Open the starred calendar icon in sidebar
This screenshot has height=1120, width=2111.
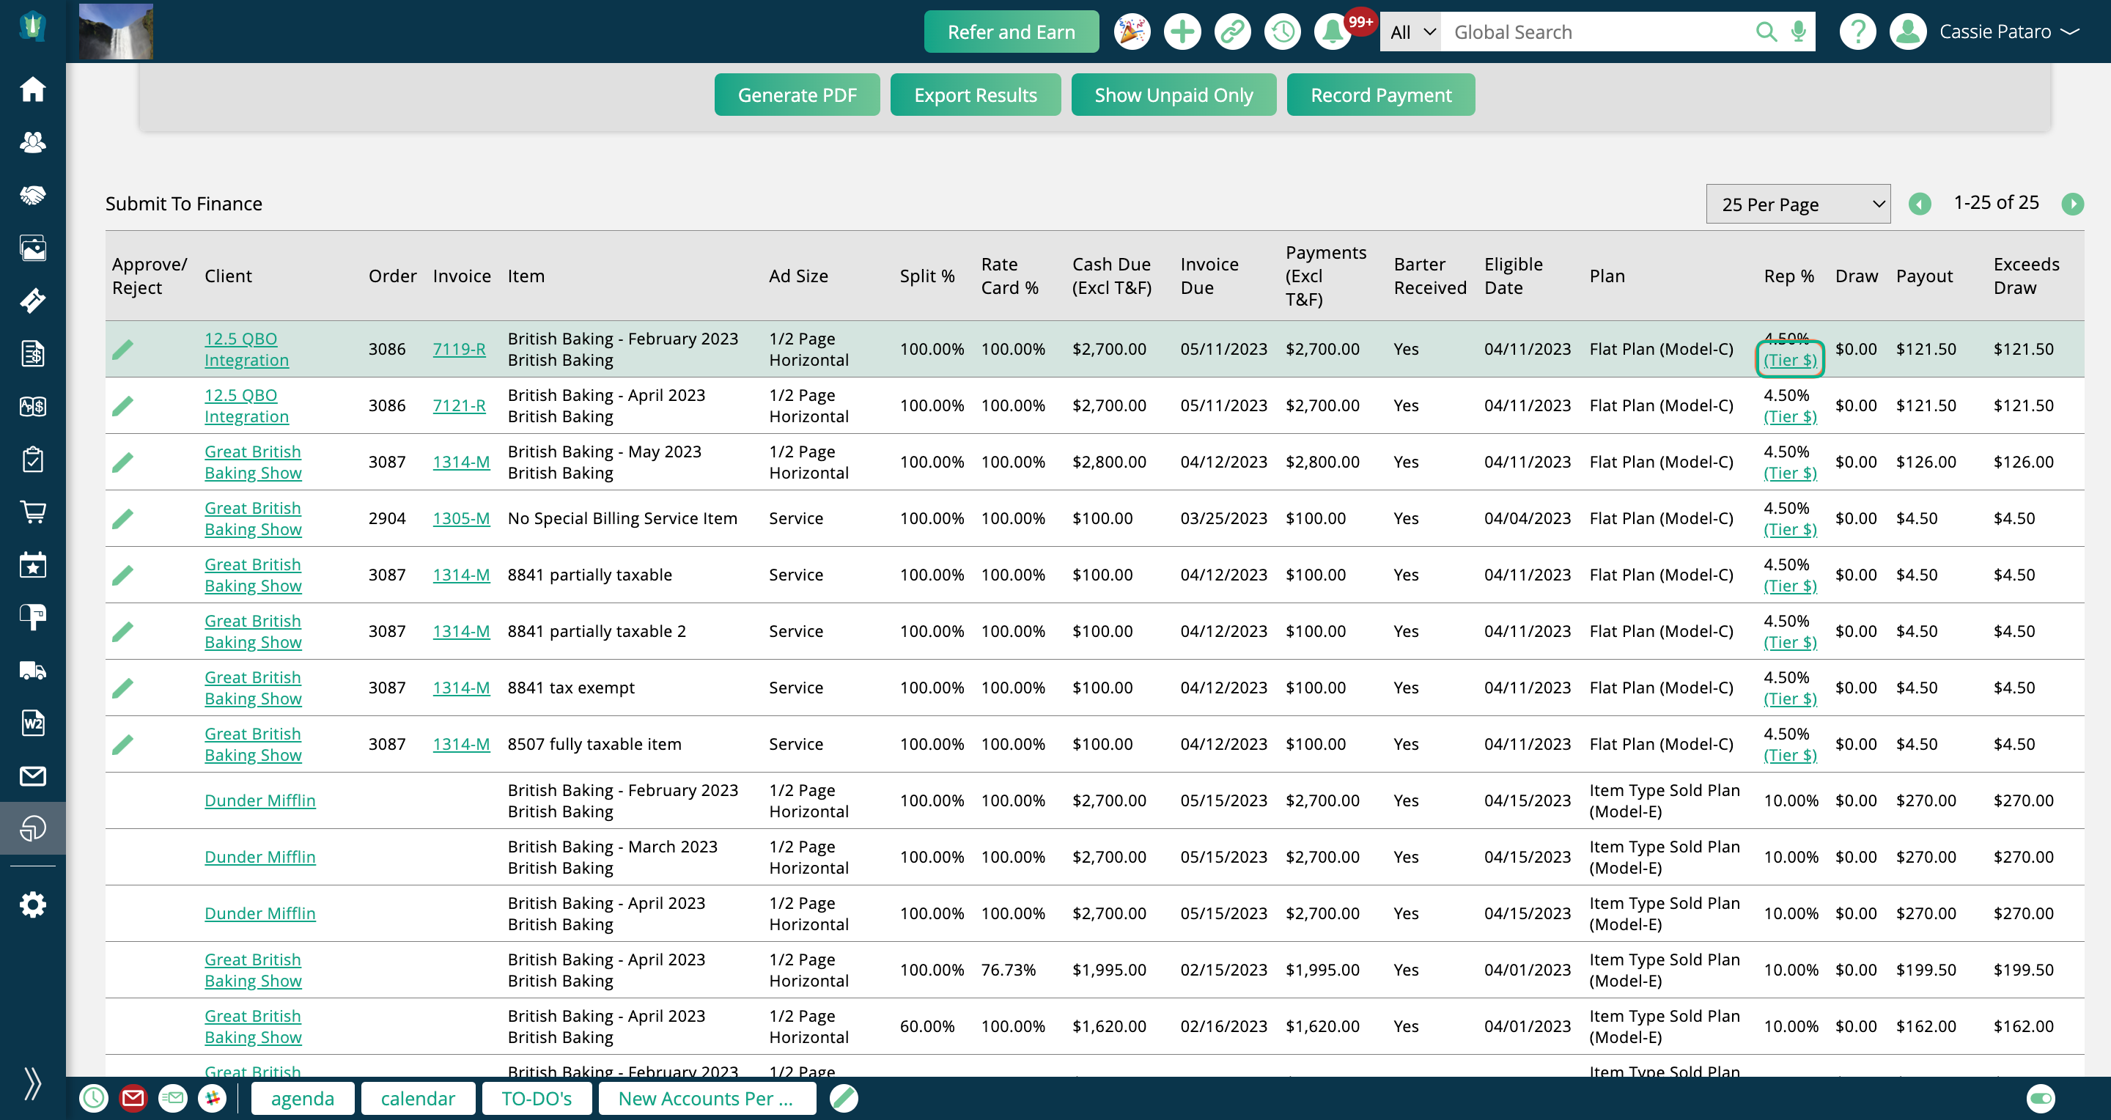click(33, 564)
